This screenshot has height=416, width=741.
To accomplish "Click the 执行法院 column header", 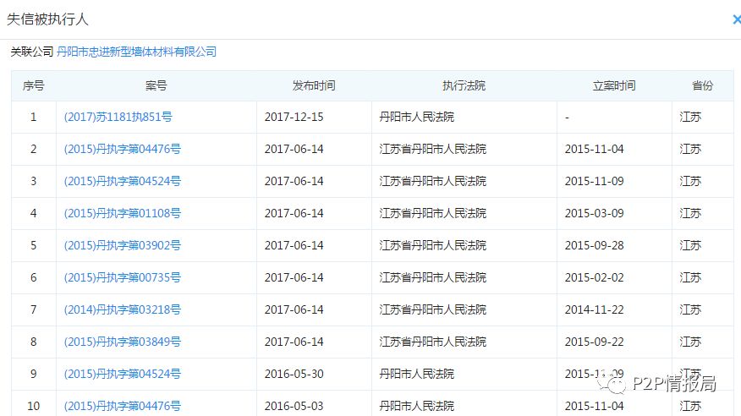I will [x=464, y=85].
